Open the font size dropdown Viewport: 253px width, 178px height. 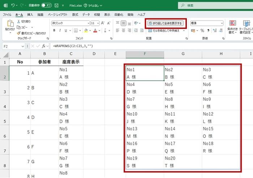(x=97, y=23)
